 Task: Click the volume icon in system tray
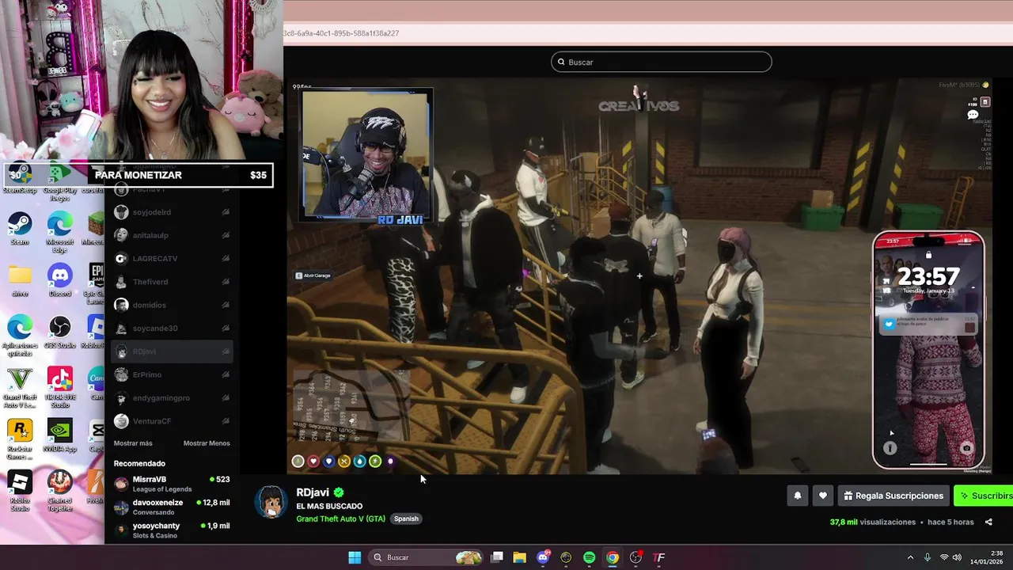coord(957,557)
